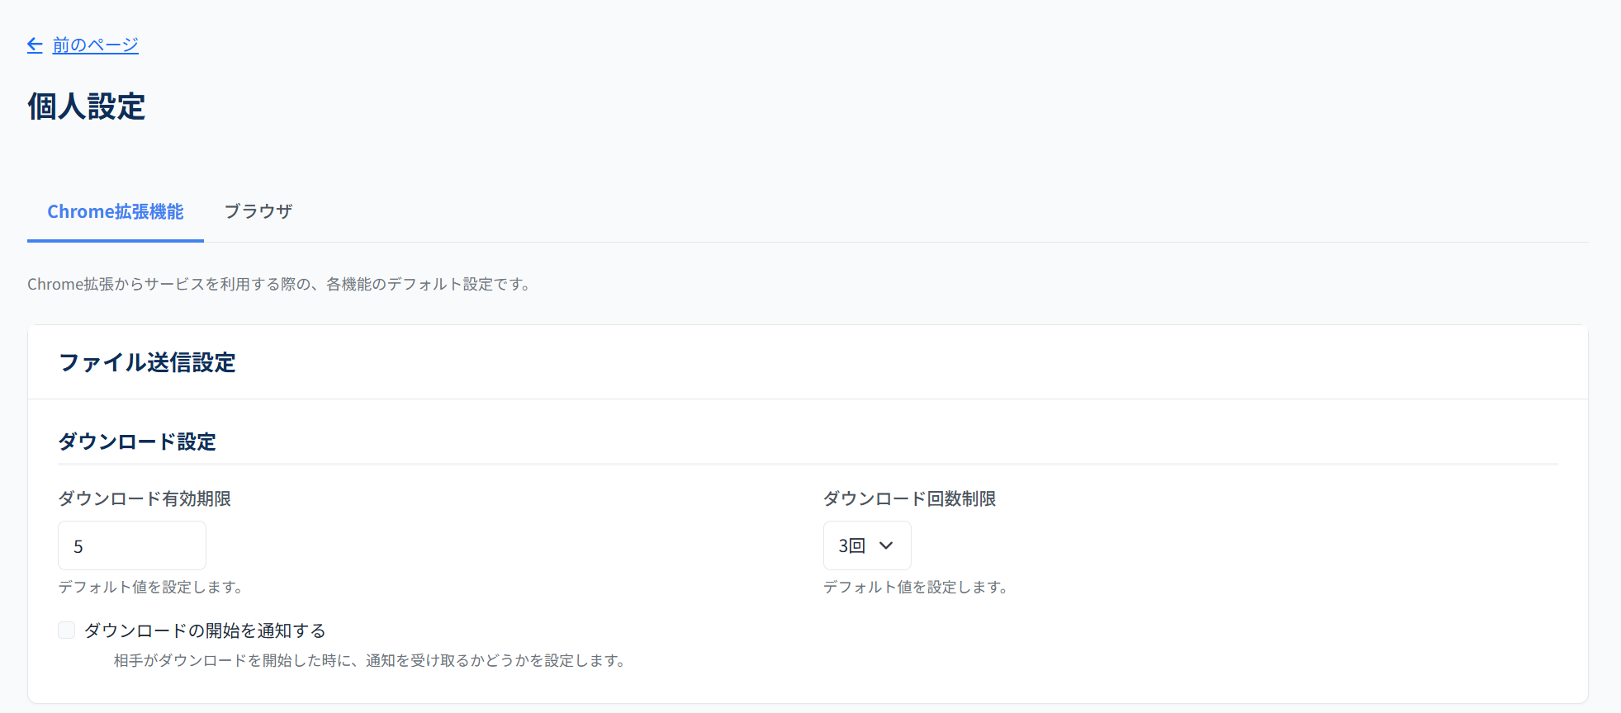The image size is (1621, 713).
Task: Click the ファイル送信設定 card header
Action: pyautogui.click(x=148, y=363)
